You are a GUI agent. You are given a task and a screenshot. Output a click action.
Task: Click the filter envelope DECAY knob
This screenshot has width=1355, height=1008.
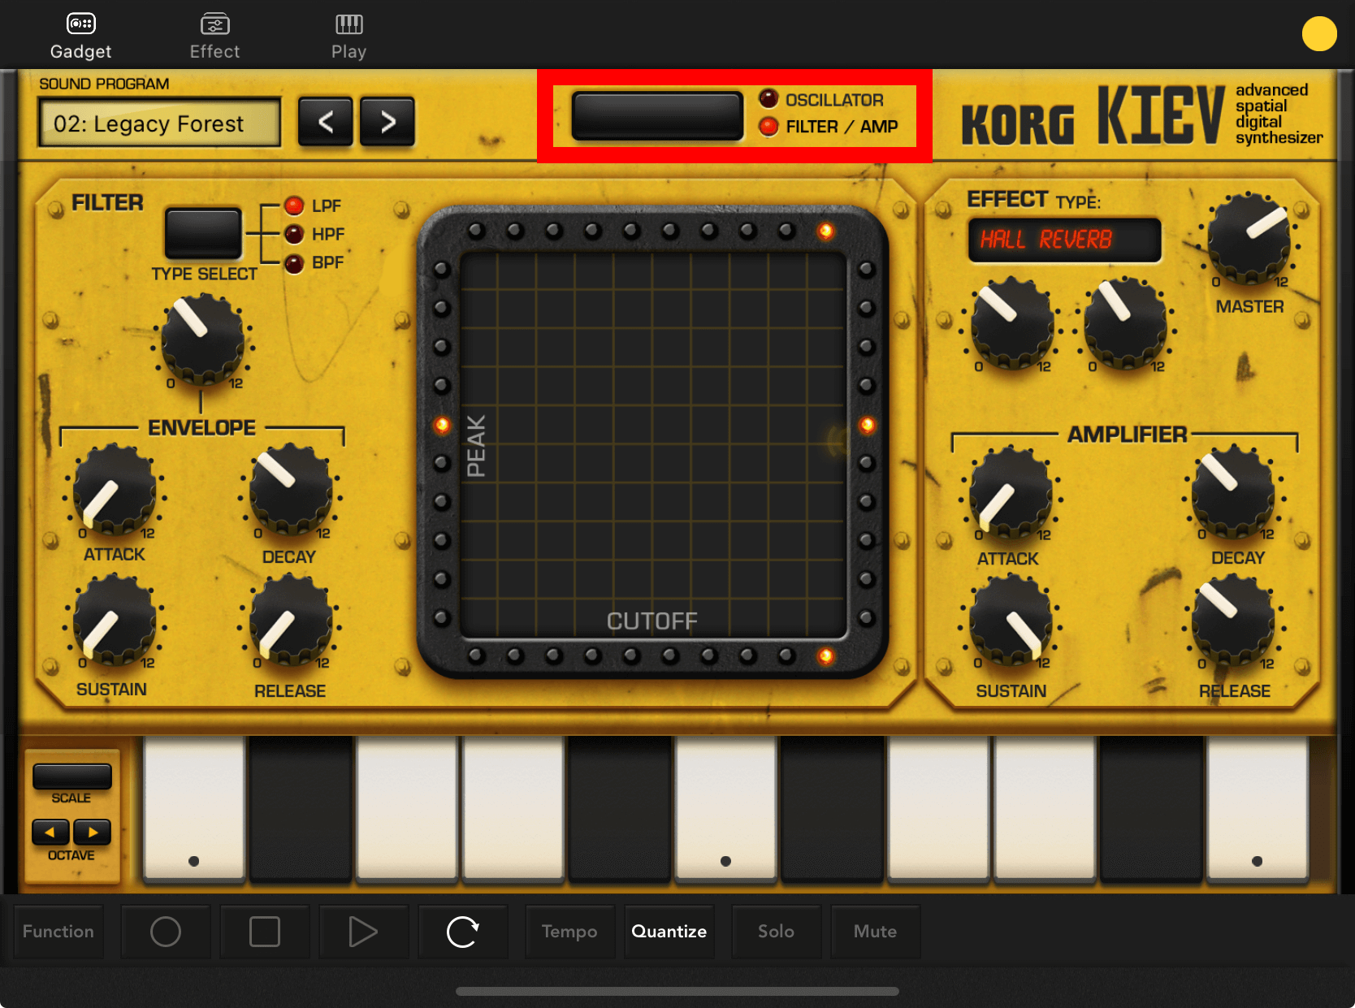pyautogui.click(x=291, y=490)
